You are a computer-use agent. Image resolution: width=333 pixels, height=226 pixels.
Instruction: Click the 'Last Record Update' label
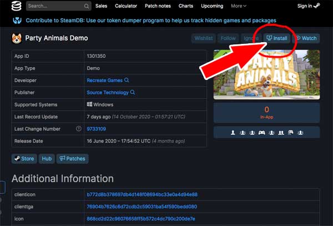pyautogui.click(x=36, y=117)
